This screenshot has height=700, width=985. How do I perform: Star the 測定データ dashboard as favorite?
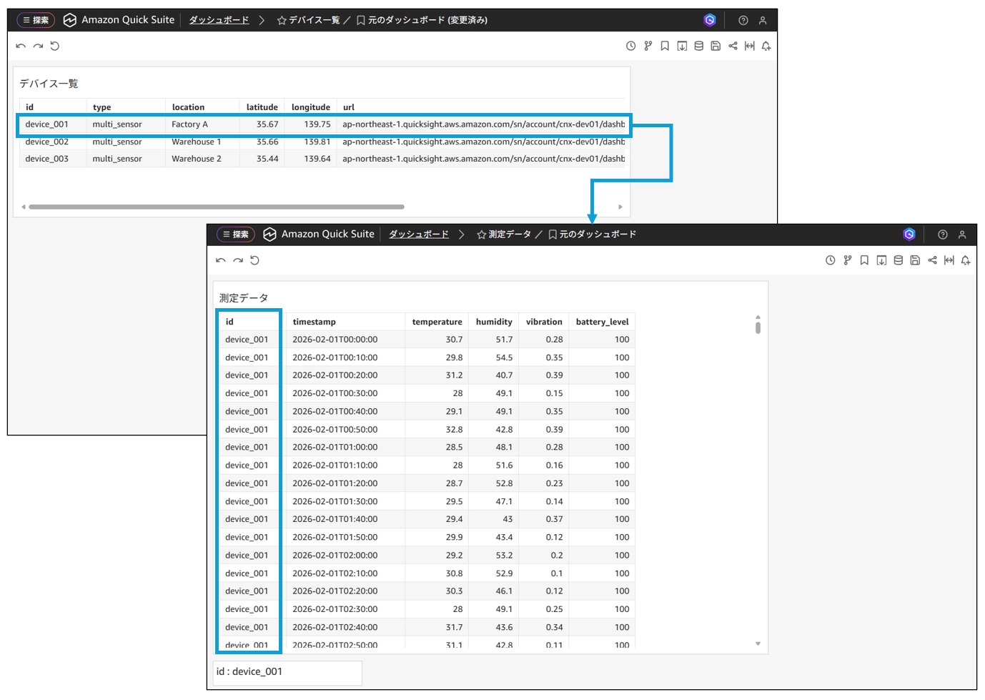(481, 235)
